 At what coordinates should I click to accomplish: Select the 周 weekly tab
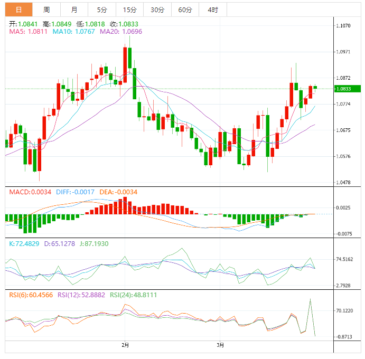pos(46,10)
